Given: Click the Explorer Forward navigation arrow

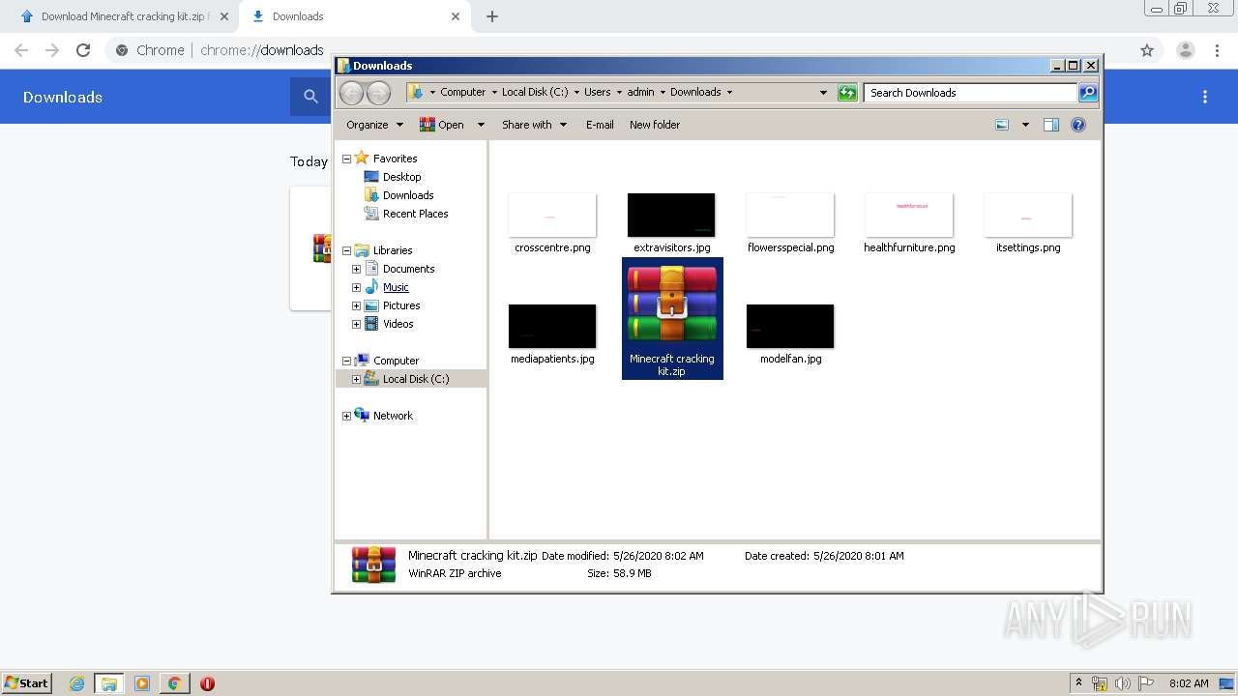Looking at the screenshot, I should click(379, 93).
